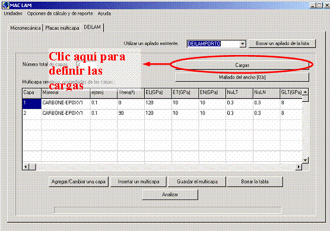This screenshot has height=231, width=330.
Task: Click Guardar el multicapa button
Action: (x=197, y=182)
